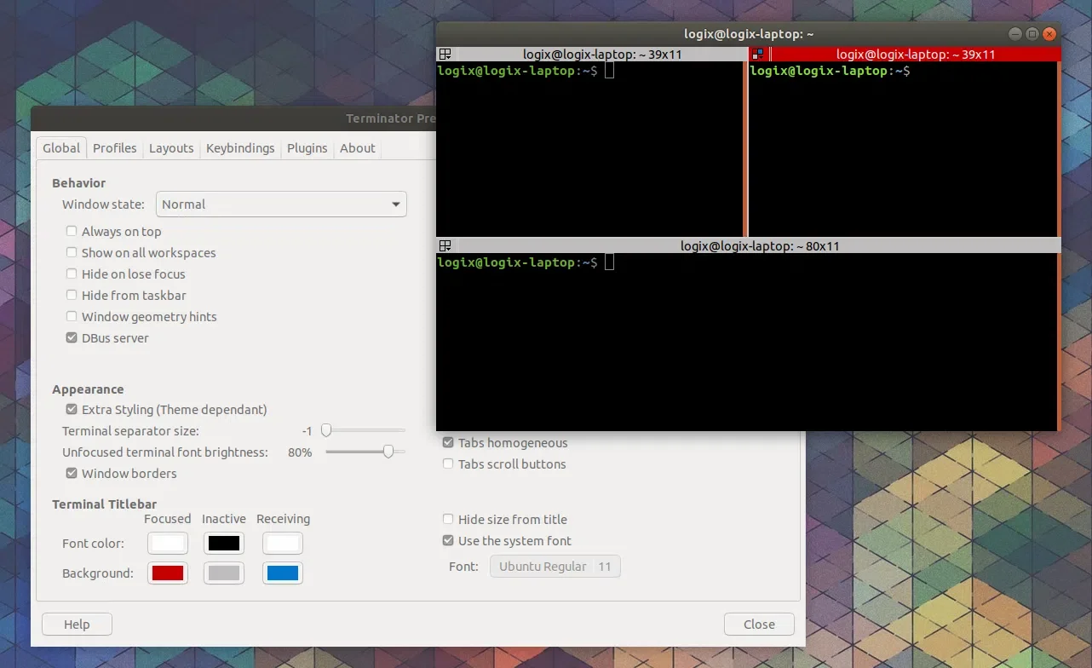The width and height of the screenshot is (1092, 668).
Task: Go to the Plugins tab
Action: point(307,148)
